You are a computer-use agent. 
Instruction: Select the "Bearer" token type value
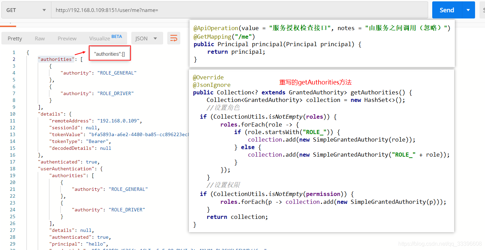tap(97, 141)
